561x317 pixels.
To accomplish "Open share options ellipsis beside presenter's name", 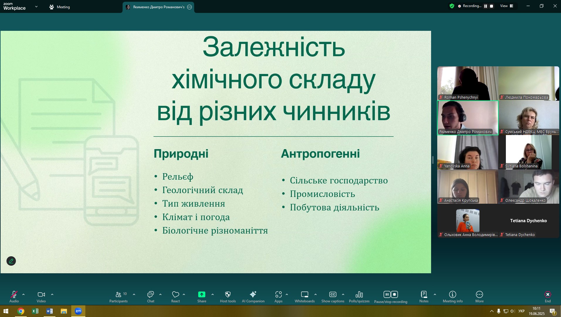I will click(x=189, y=7).
